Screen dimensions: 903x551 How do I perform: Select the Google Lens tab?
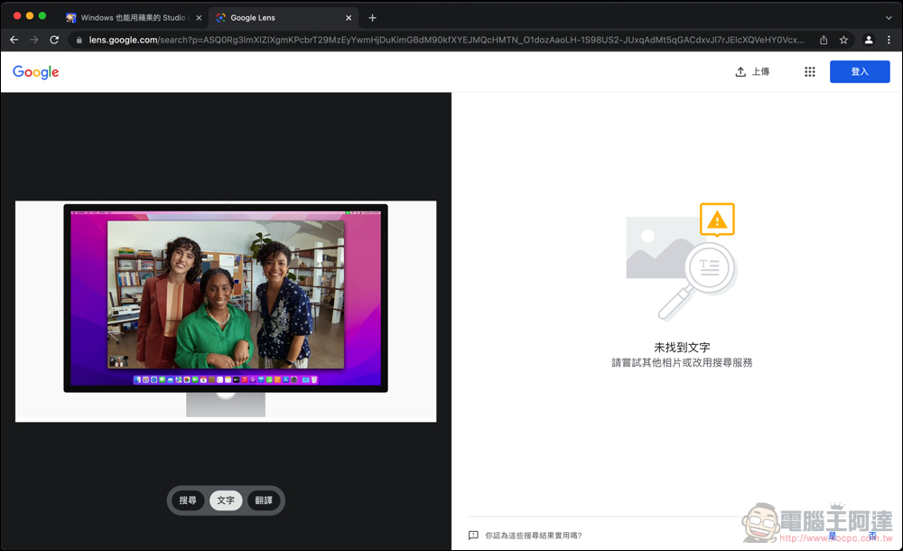[x=284, y=18]
